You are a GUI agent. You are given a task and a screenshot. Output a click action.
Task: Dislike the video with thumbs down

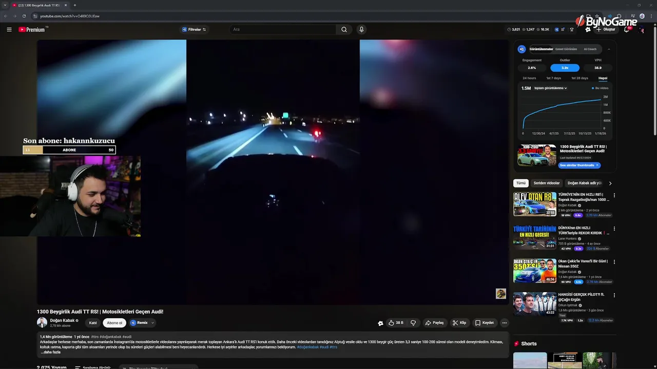(413, 323)
